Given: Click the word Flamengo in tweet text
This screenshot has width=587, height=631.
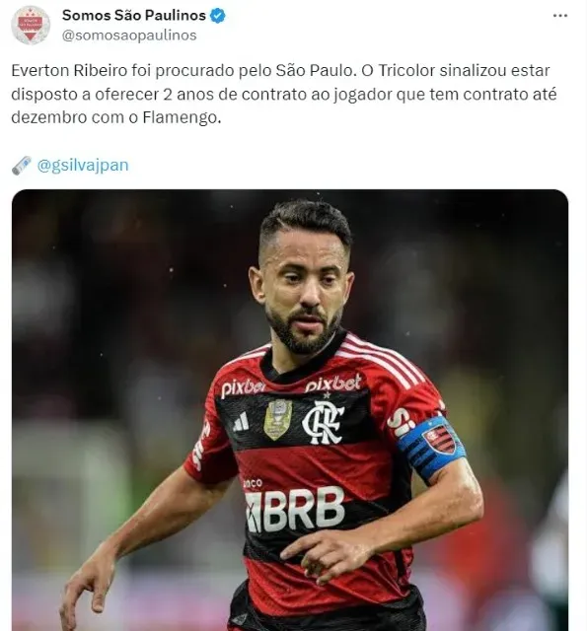Looking at the screenshot, I should click(182, 117).
